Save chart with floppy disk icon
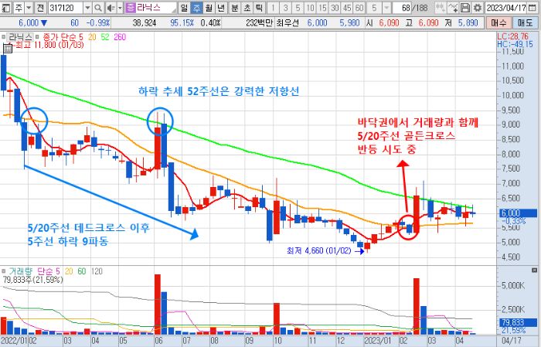This screenshot has width=541, height=347. coord(465,7)
